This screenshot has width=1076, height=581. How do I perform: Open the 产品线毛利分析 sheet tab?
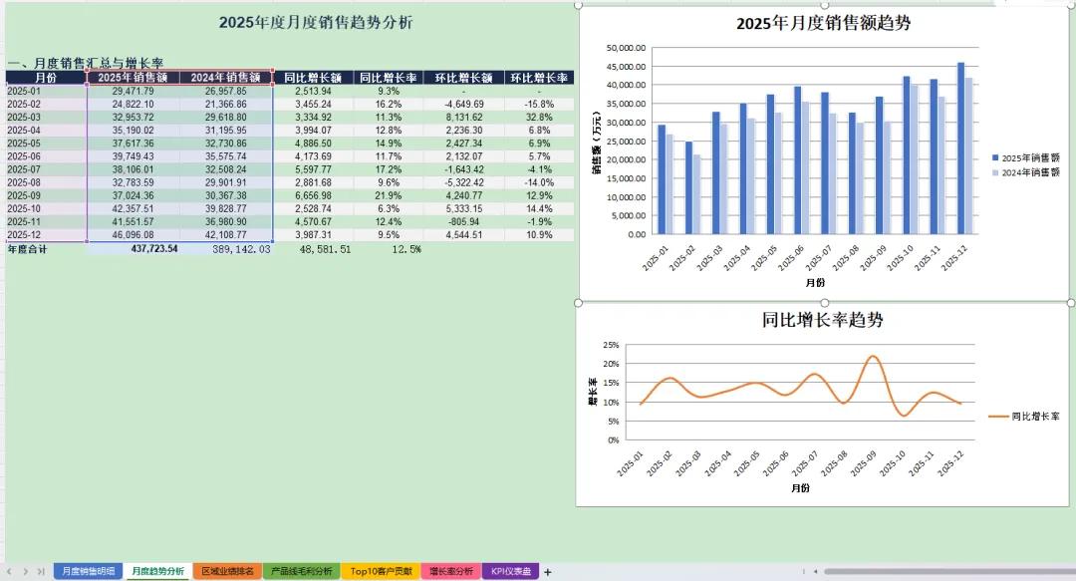tap(301, 571)
